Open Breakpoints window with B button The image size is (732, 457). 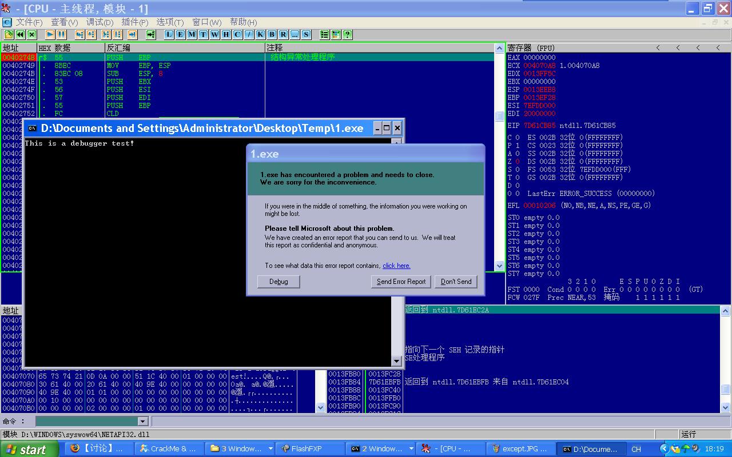coord(272,34)
